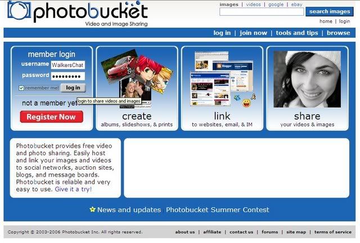Select the google search tab

(276, 5)
